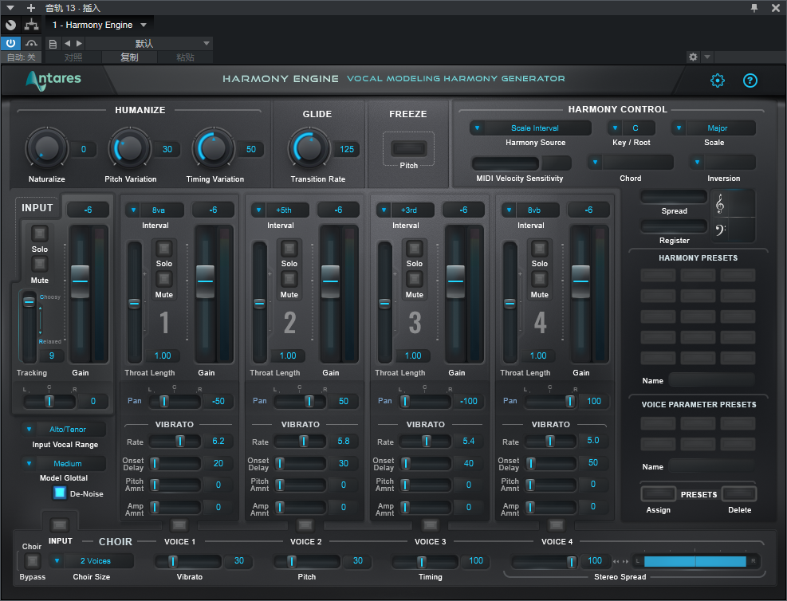Toggle the Choir Bypass button
The height and width of the screenshot is (601, 787).
[x=32, y=560]
